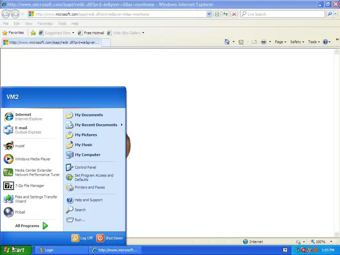Image resolution: width=340 pixels, height=255 pixels.
Task: Open the Home button dropdown arrow
Action: point(233,42)
